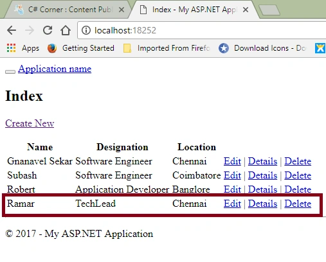This screenshot has width=326, height=262.
Task: Open a new tab with the blank tab button
Action: pos(269,10)
